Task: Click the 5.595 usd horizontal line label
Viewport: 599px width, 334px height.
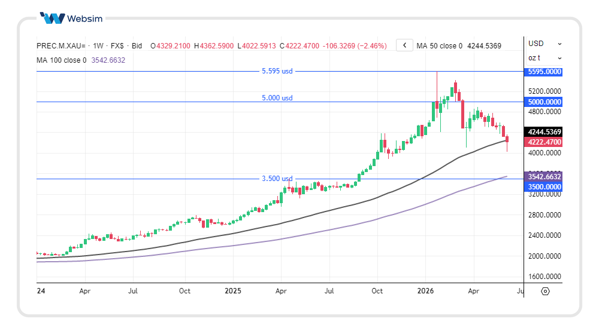Action: pos(277,71)
